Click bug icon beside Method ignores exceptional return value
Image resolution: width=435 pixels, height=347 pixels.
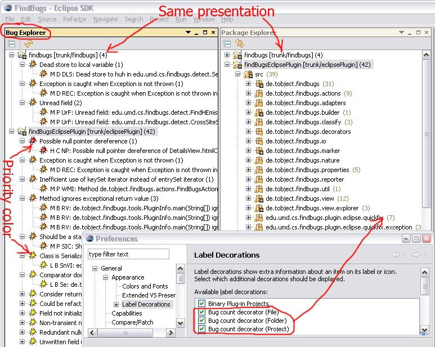(33, 198)
